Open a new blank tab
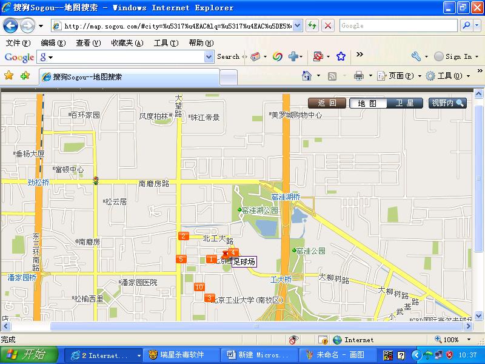Viewport: 485px width, 364px height. [229, 77]
